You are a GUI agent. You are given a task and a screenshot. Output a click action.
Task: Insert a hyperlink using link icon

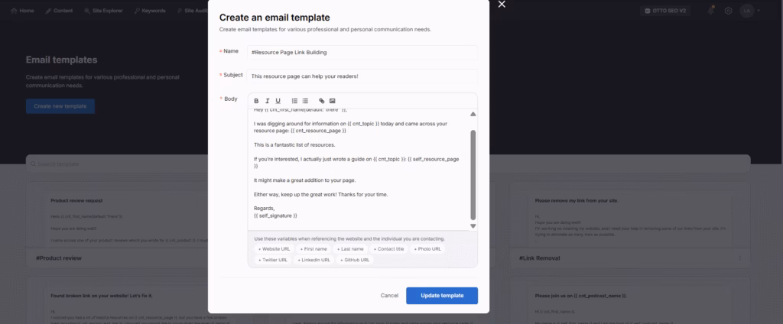(x=322, y=101)
